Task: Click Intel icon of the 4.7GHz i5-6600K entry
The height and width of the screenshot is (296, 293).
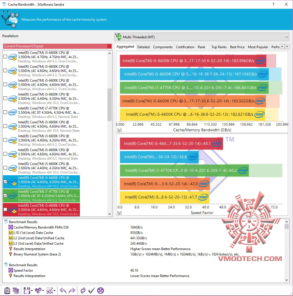Action: click(x=12, y=57)
